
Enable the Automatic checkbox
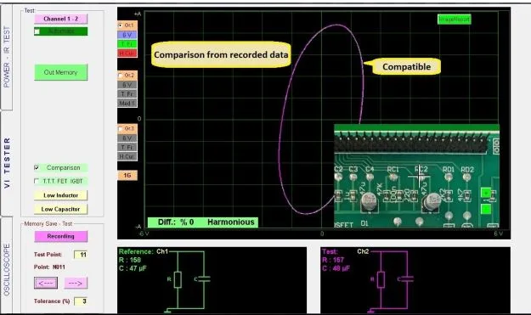coord(37,31)
